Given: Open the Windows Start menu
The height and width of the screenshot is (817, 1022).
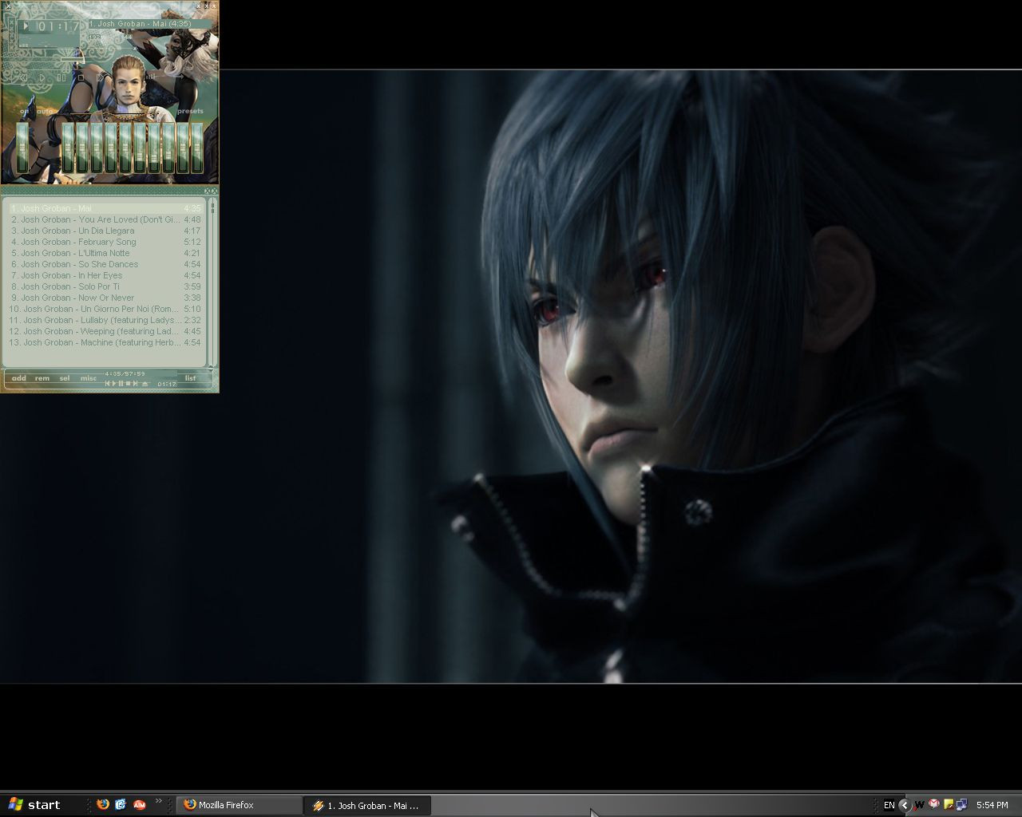Looking at the screenshot, I should tap(35, 805).
